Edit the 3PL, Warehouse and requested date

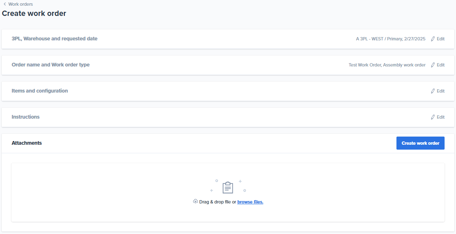click(x=438, y=39)
